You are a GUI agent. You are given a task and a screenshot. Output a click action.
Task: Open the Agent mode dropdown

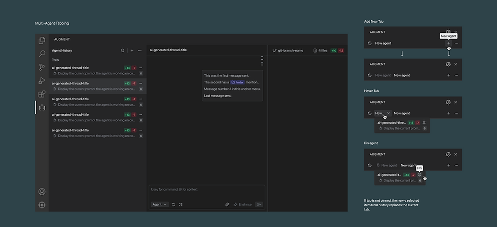(159, 205)
